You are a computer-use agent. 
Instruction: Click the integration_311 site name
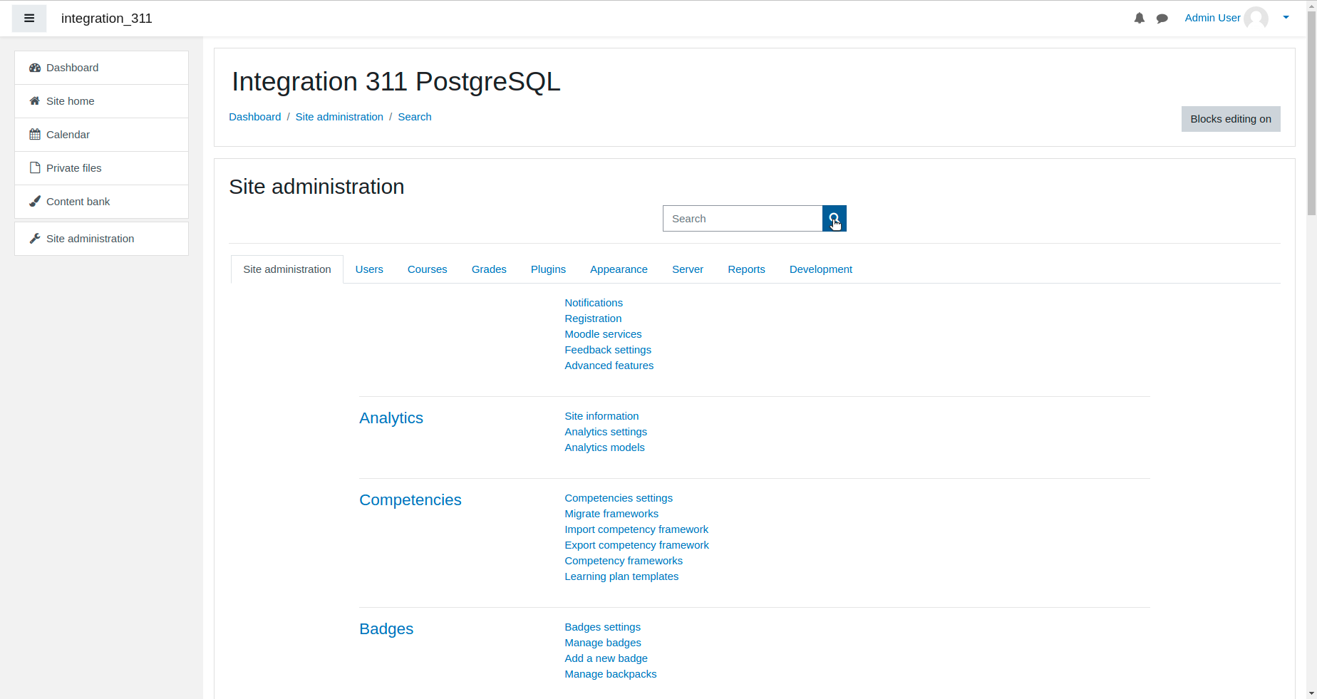(107, 19)
